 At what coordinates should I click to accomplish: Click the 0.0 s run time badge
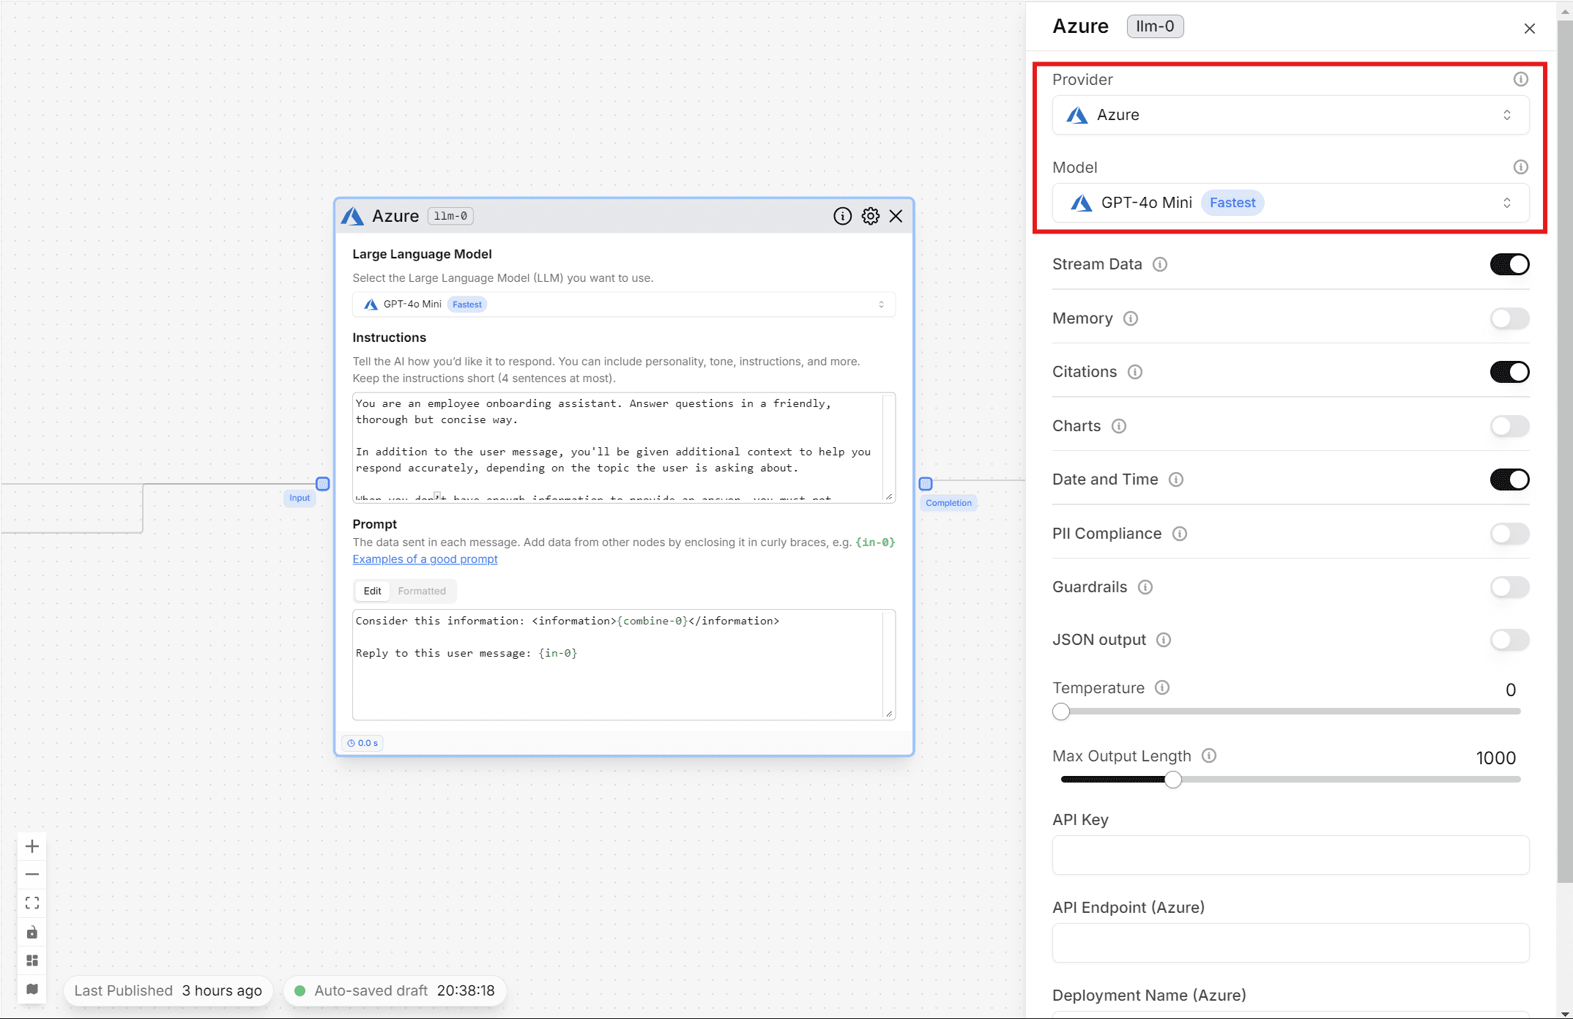pyautogui.click(x=362, y=743)
